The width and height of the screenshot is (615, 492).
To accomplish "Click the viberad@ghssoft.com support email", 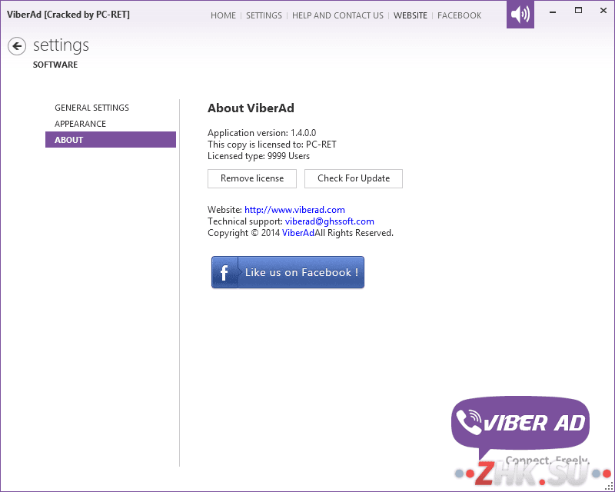I will [x=330, y=221].
